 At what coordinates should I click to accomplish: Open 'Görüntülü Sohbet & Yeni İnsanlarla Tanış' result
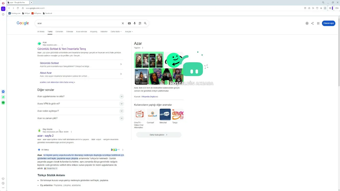[x=62, y=49]
